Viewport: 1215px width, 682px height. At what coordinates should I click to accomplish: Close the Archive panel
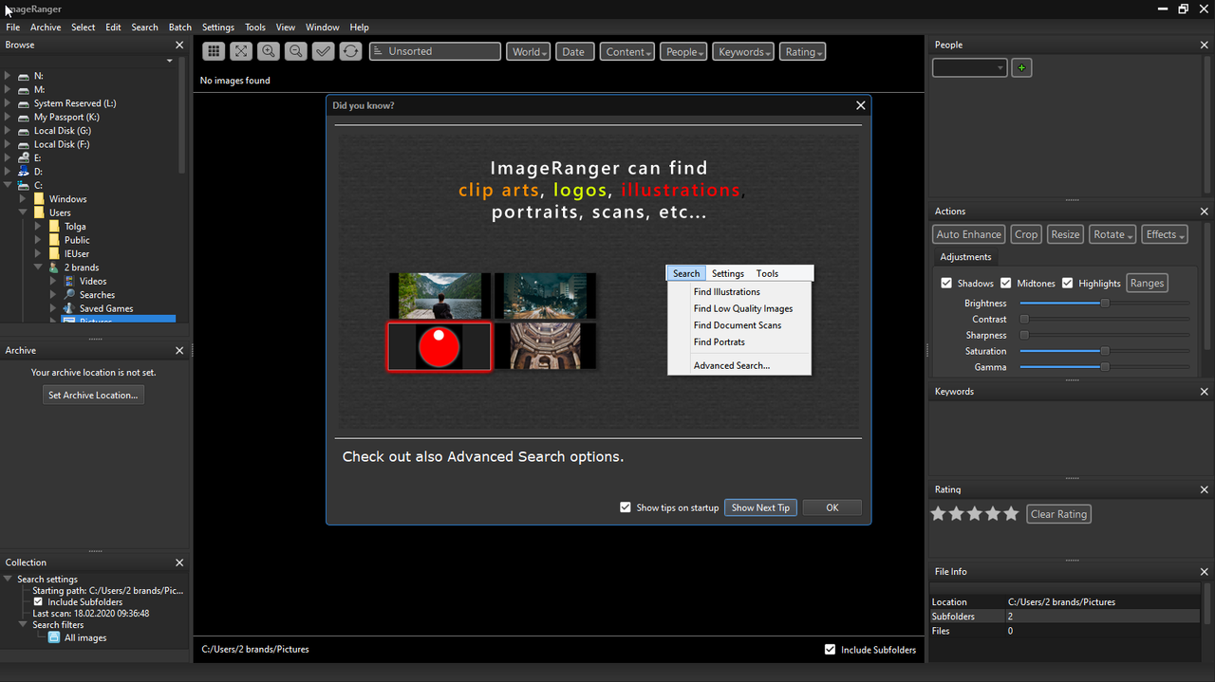click(x=179, y=350)
